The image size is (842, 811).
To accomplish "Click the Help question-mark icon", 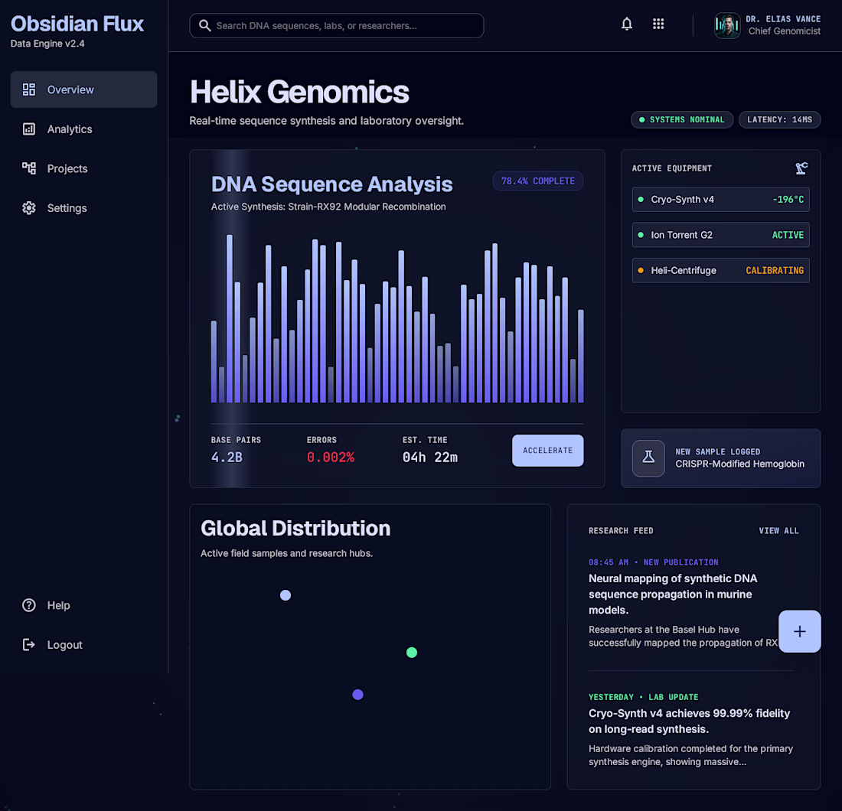I will (29, 605).
